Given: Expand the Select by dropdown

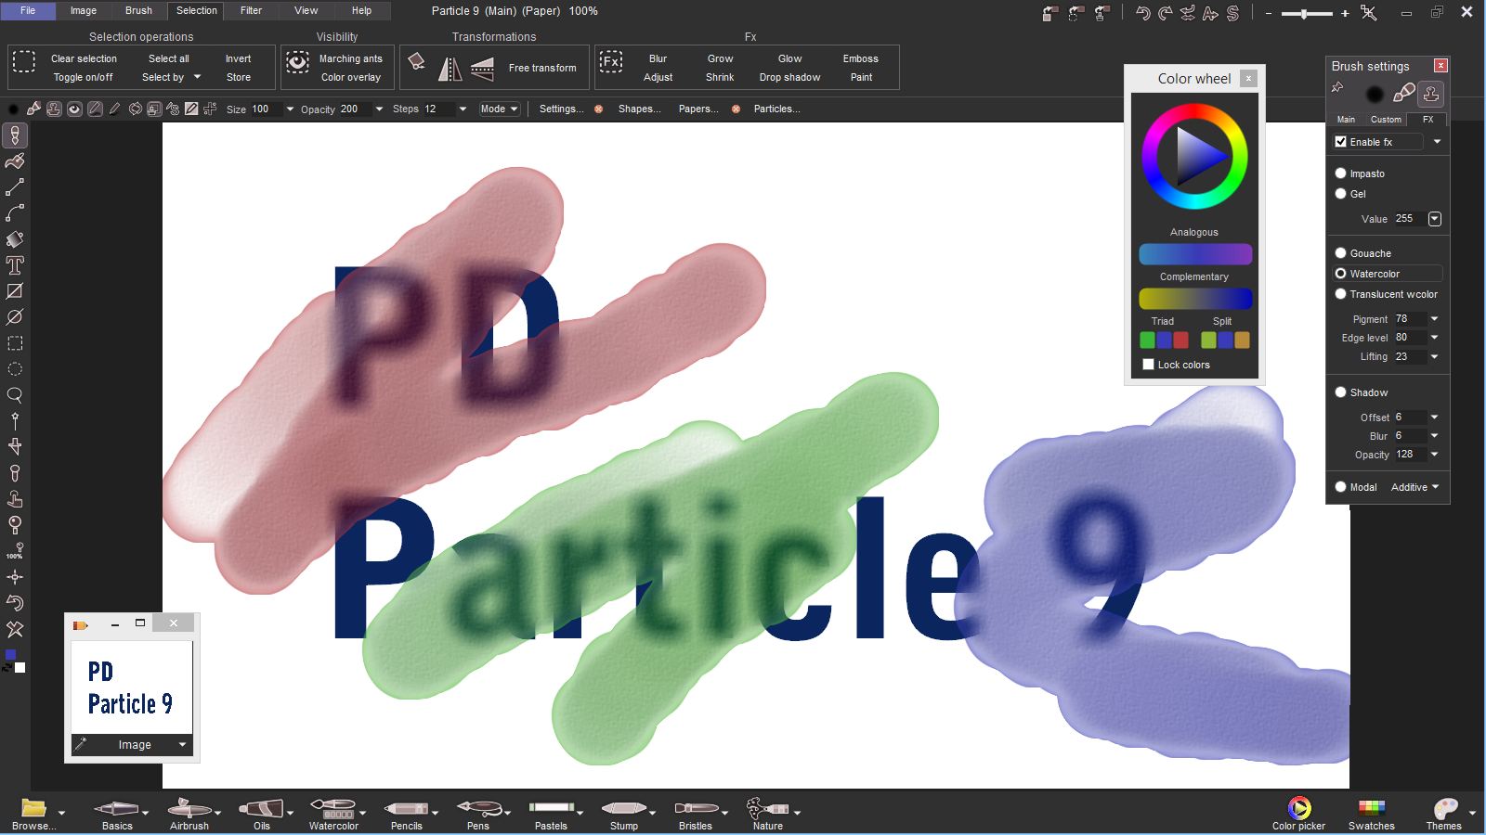Looking at the screenshot, I should (171, 77).
